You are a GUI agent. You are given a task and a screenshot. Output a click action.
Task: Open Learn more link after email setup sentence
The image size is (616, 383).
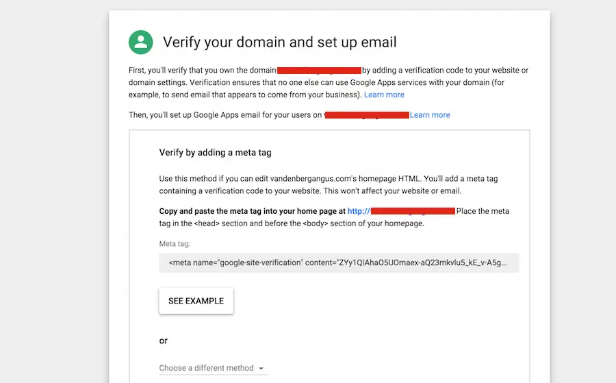430,115
